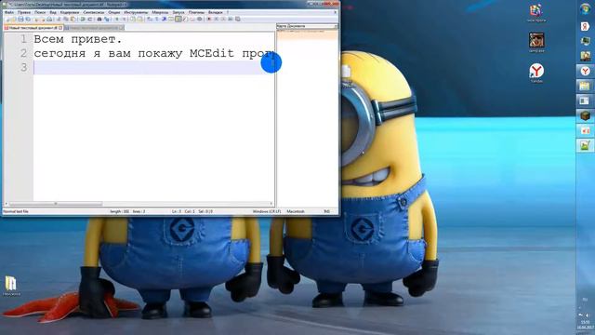Click the horizontal scrollbar thumb in editor
Screen dimensions: 595x335
[56, 204]
